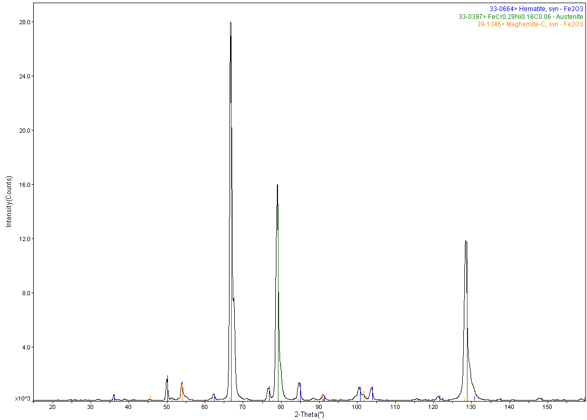Screen dimensions: 587x420
Task: Click the Hematite 33-0664 legend entry
Action: click(536, 9)
